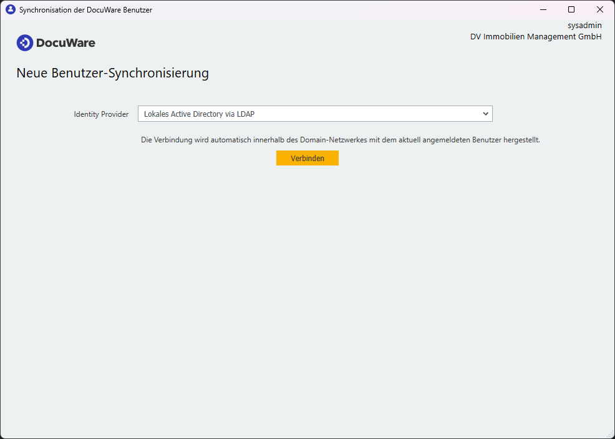Screen dimensions: 615x439
Task: Close the Synchronisation der DocuWare Benutzer window
Action: pos(599,9)
